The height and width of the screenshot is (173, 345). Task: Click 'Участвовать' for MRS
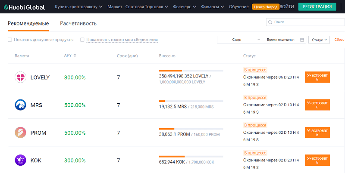click(317, 105)
